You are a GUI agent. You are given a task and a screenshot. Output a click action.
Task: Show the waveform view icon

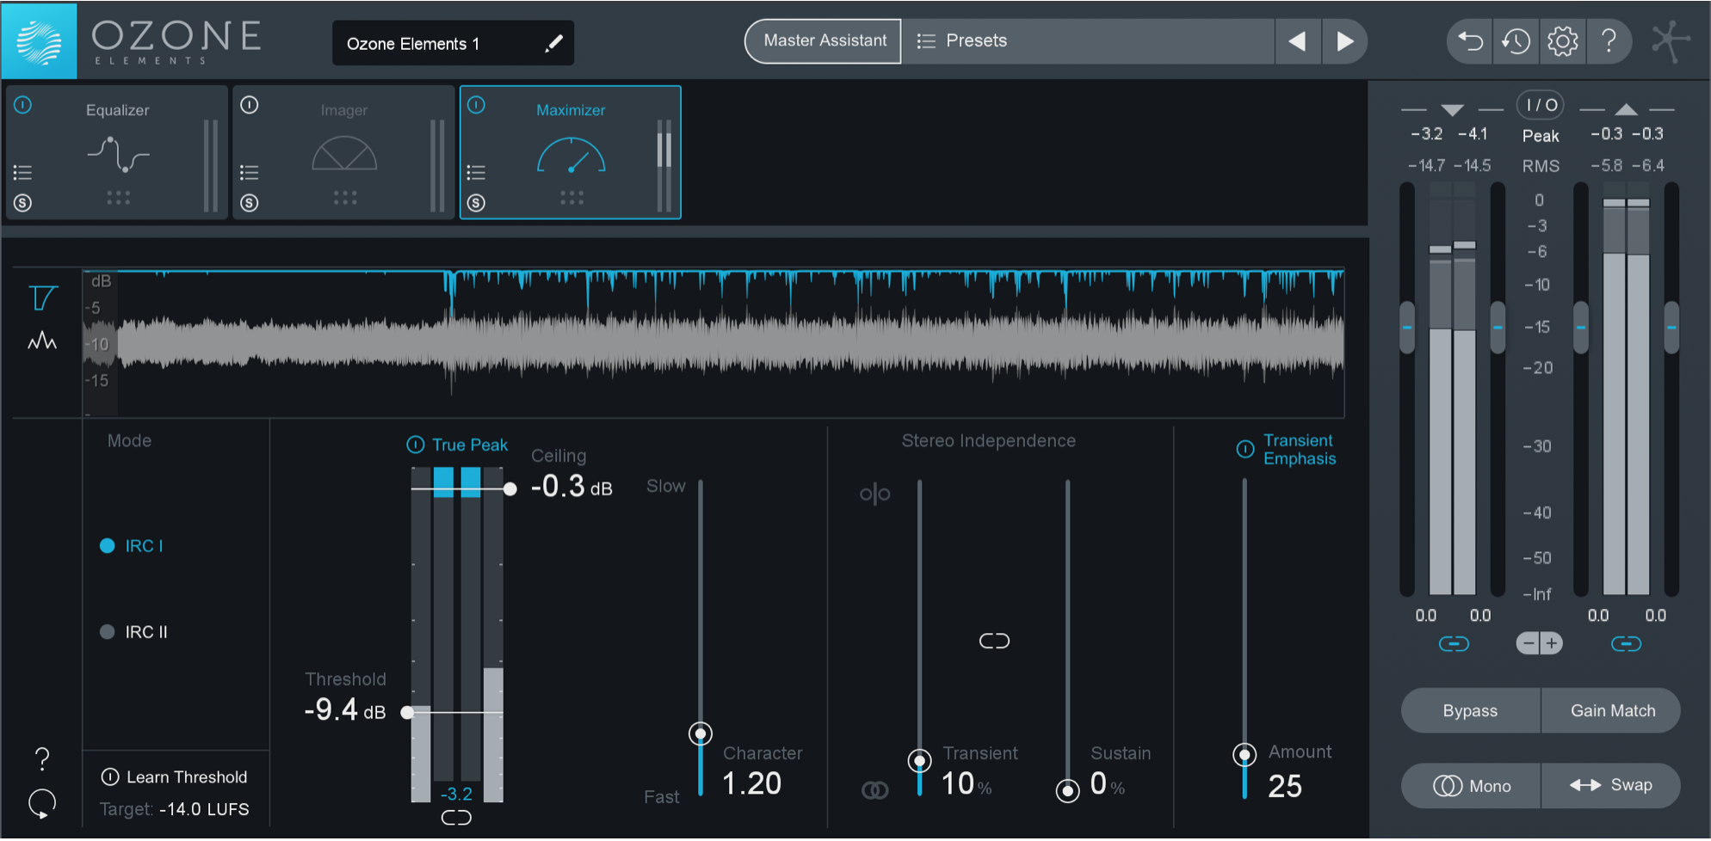point(42,341)
